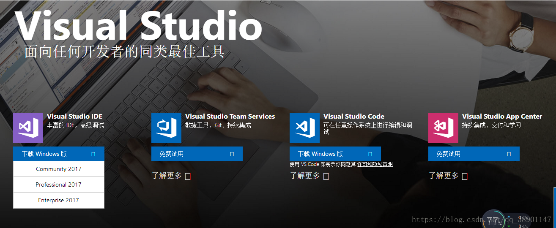
Task: Click the 77% floating performance widget
Action: point(493,220)
